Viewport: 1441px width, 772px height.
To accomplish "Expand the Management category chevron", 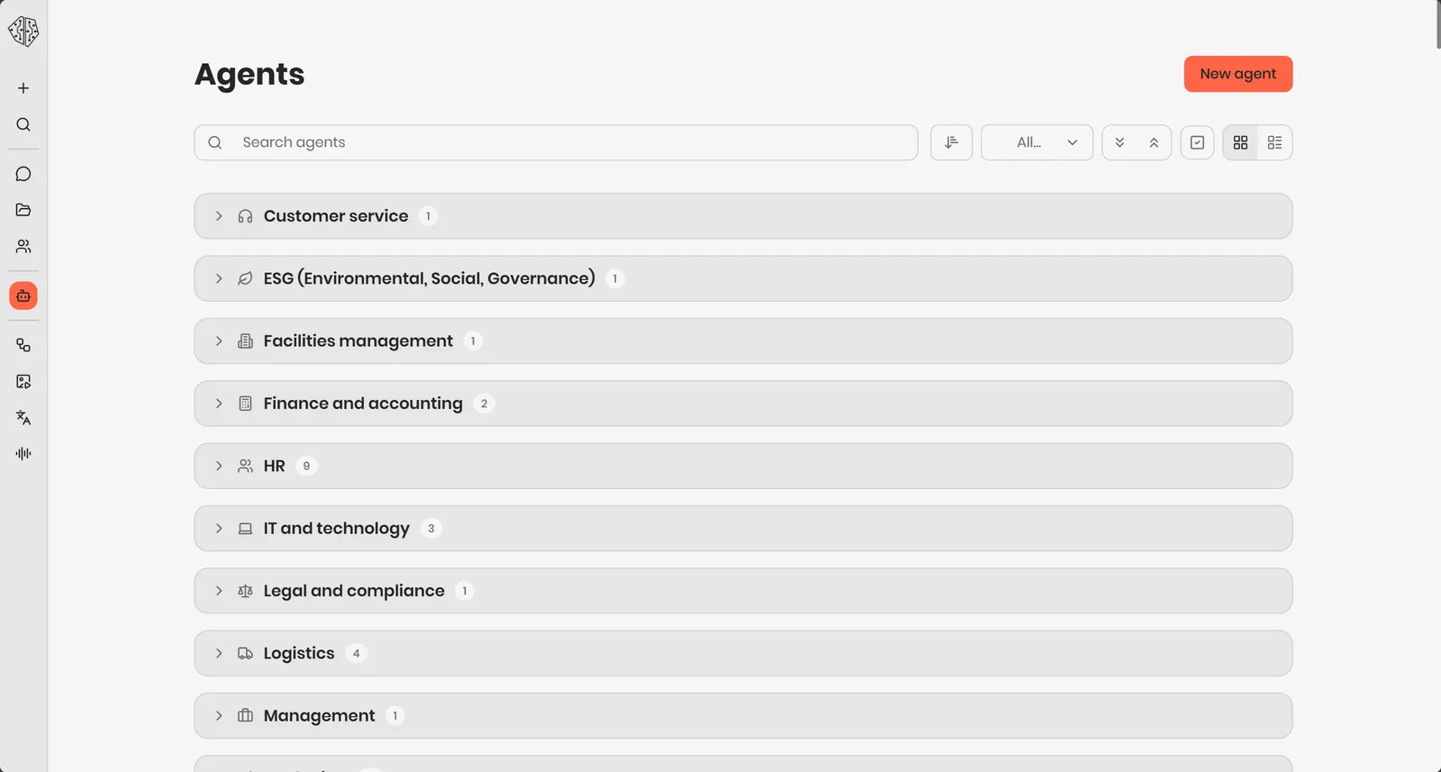I will tap(219, 716).
